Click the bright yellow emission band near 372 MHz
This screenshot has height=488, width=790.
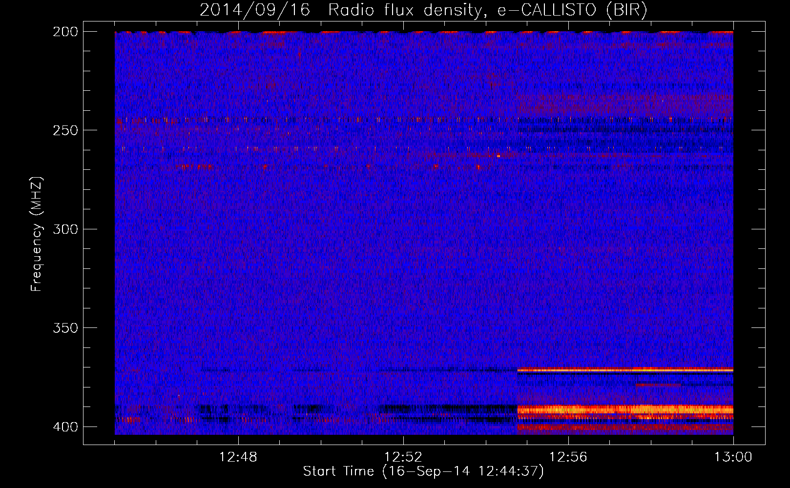click(x=625, y=370)
